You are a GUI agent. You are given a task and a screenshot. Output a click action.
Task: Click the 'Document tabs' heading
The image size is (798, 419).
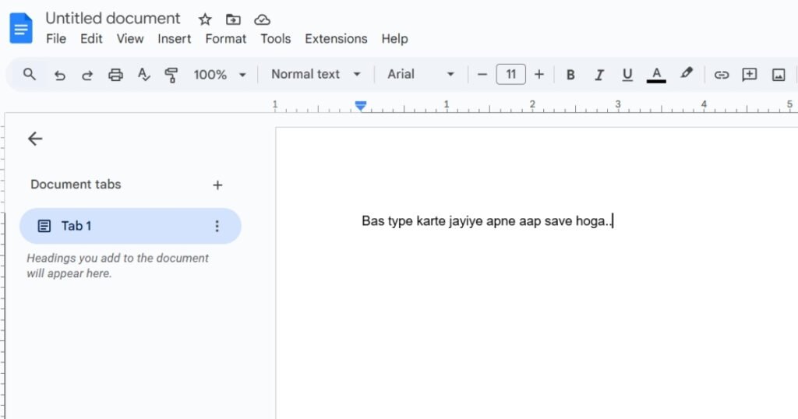[x=76, y=184]
